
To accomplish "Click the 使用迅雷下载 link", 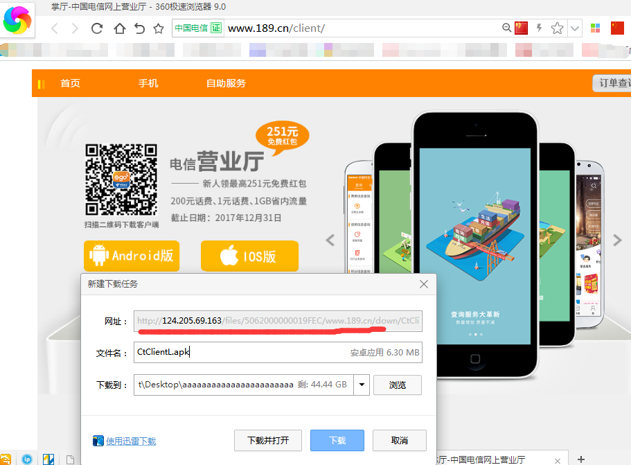I will (x=131, y=441).
